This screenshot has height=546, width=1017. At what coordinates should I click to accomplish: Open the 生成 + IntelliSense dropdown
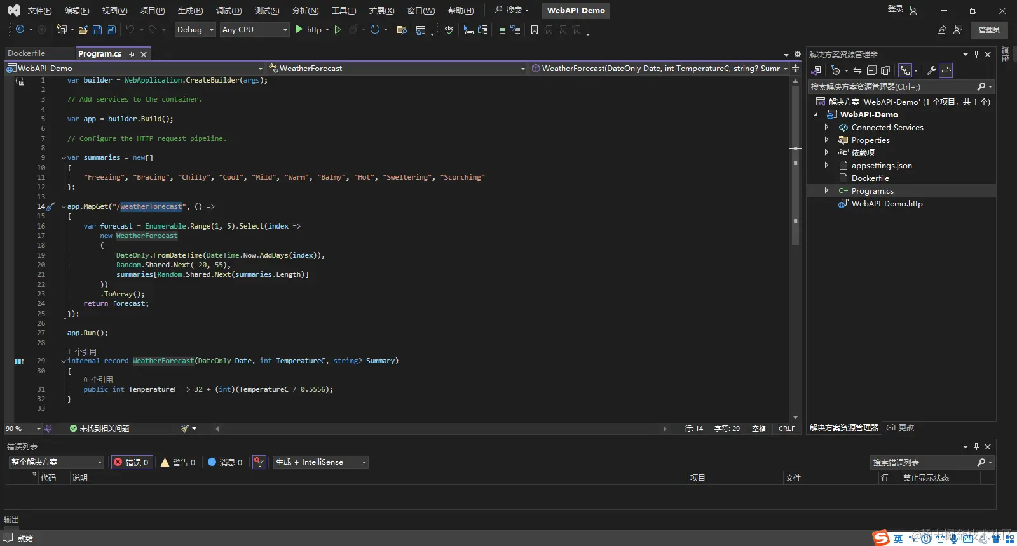point(320,462)
